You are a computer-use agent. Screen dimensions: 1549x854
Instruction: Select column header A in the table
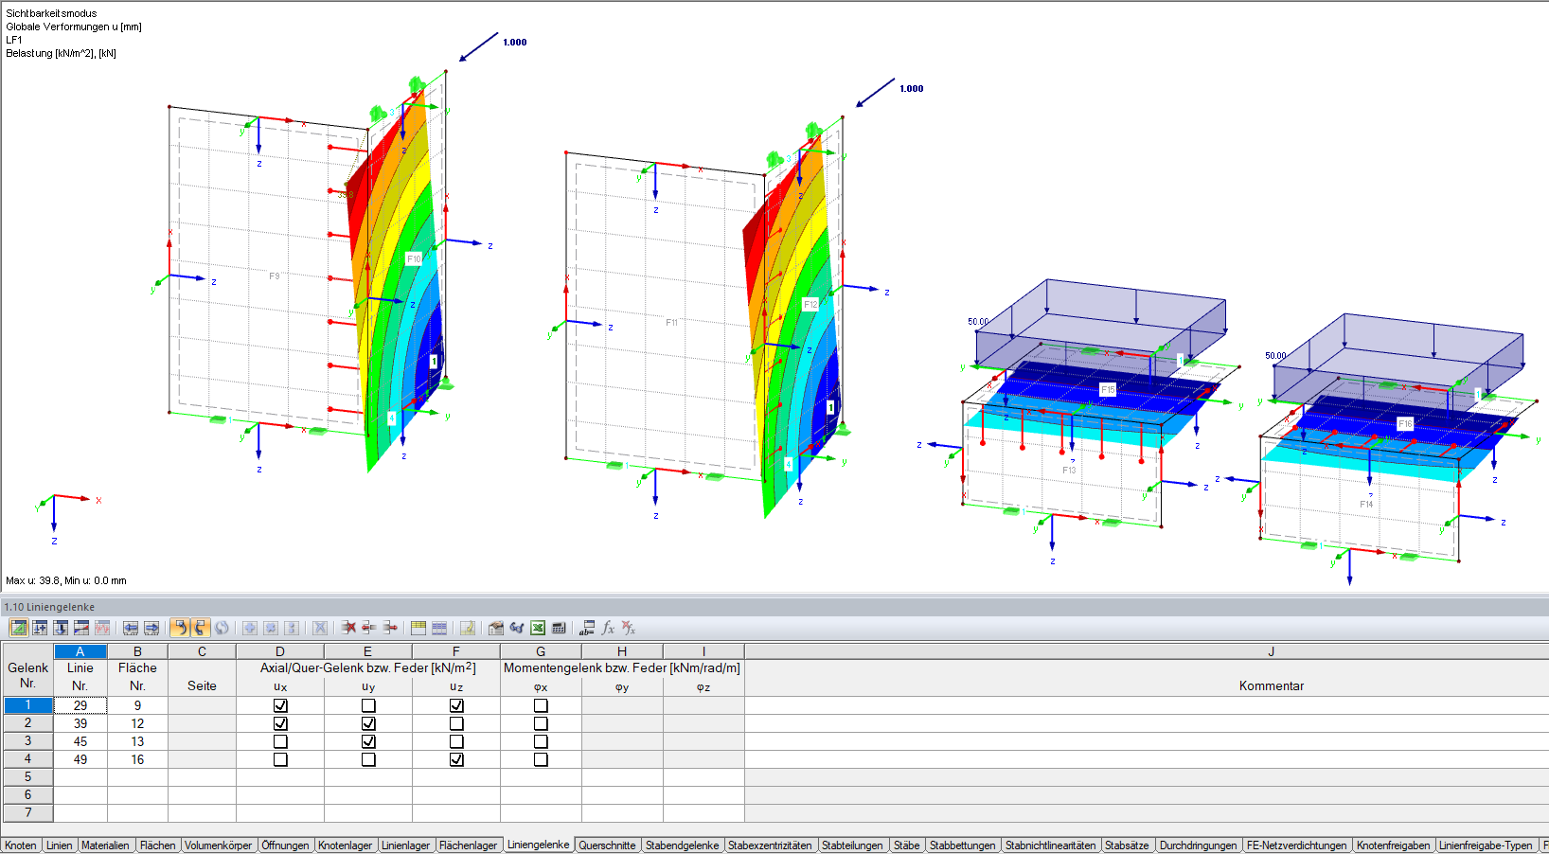(x=80, y=651)
